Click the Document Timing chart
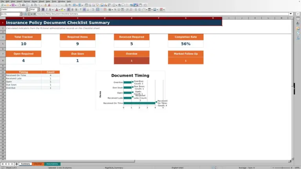301x169 pixels. [x=131, y=90]
